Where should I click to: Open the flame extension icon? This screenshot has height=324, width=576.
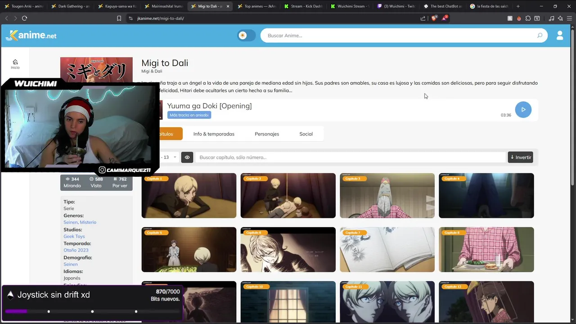point(519,18)
